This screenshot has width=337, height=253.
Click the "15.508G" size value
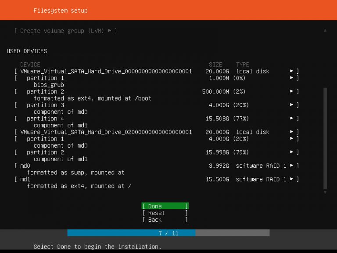pos(217,119)
